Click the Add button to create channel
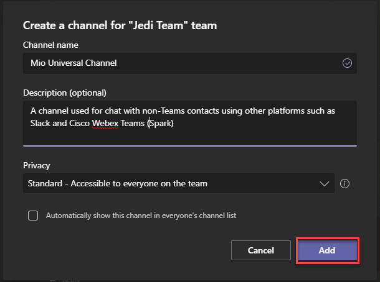This screenshot has width=380, height=282. pos(327,250)
